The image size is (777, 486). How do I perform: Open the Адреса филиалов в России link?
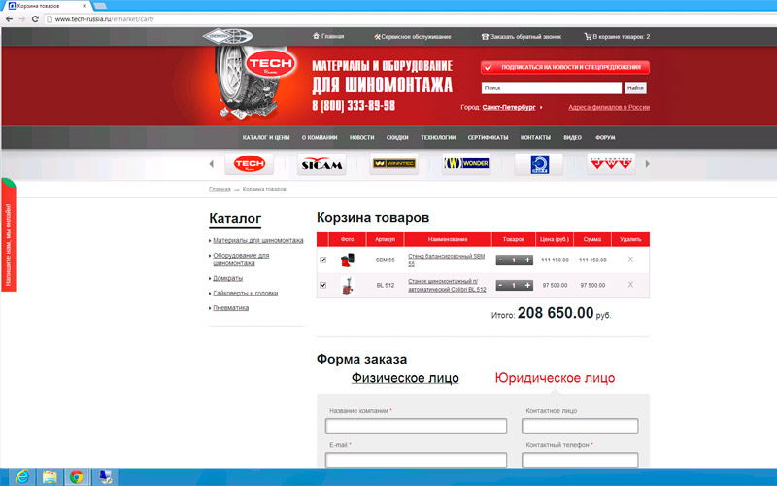608,107
